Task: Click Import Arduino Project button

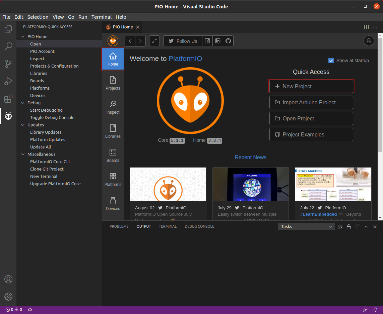Action: point(311,102)
